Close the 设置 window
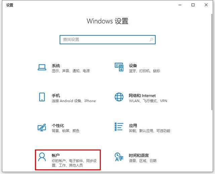The height and width of the screenshot is (174, 215). pyautogui.click(x=206, y=5)
